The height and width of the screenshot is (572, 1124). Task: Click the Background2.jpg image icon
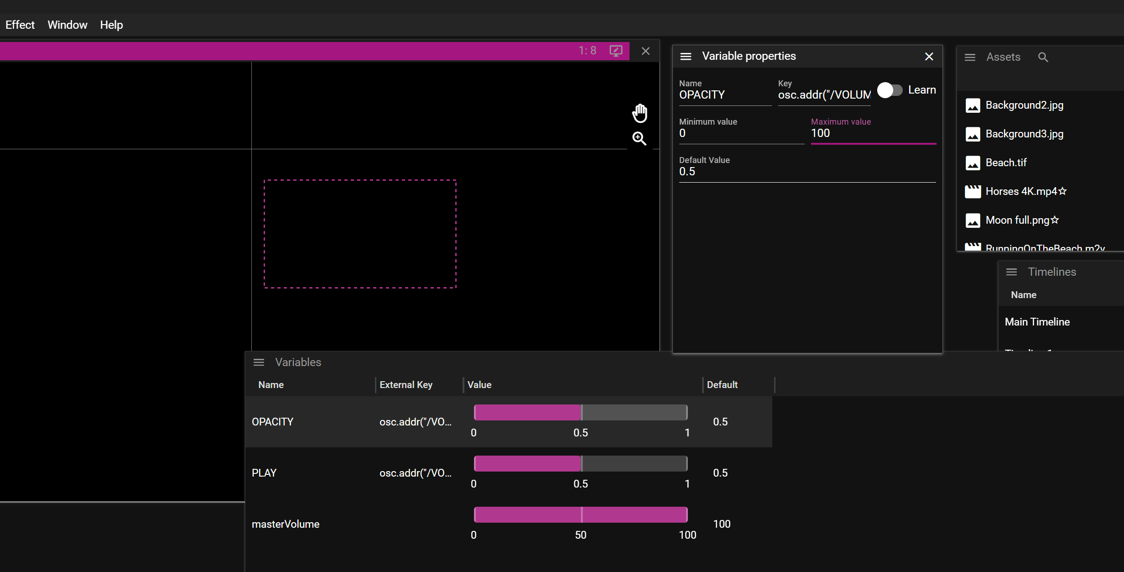point(973,105)
